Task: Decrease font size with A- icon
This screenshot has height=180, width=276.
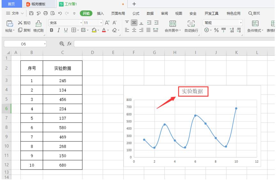Action: [x=114, y=23]
